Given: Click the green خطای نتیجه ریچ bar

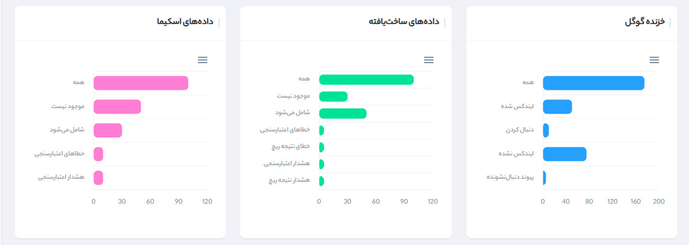Looking at the screenshot, I should [x=321, y=147].
